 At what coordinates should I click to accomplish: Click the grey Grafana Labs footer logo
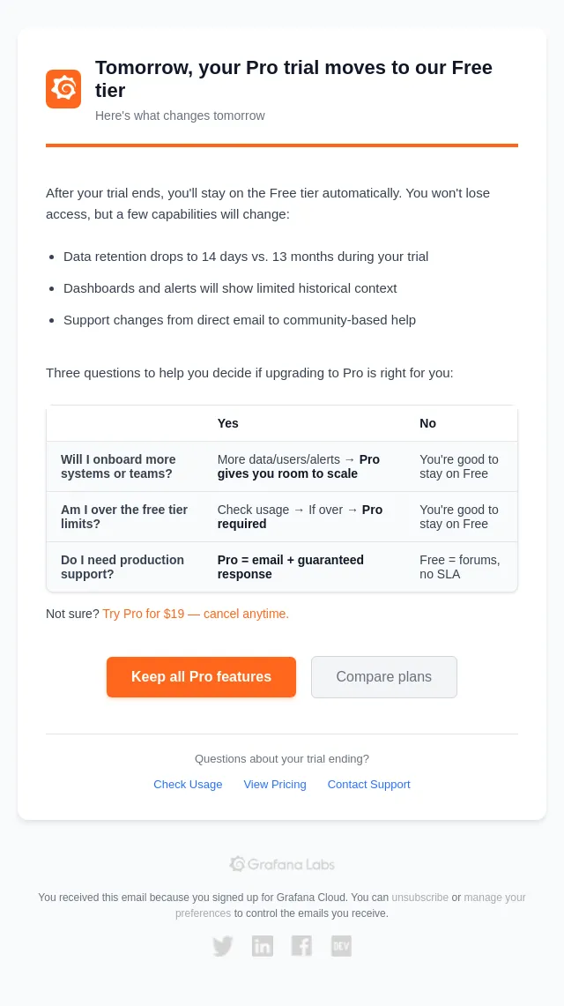pyautogui.click(x=282, y=864)
